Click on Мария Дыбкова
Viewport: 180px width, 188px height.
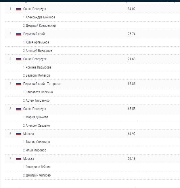37,117
